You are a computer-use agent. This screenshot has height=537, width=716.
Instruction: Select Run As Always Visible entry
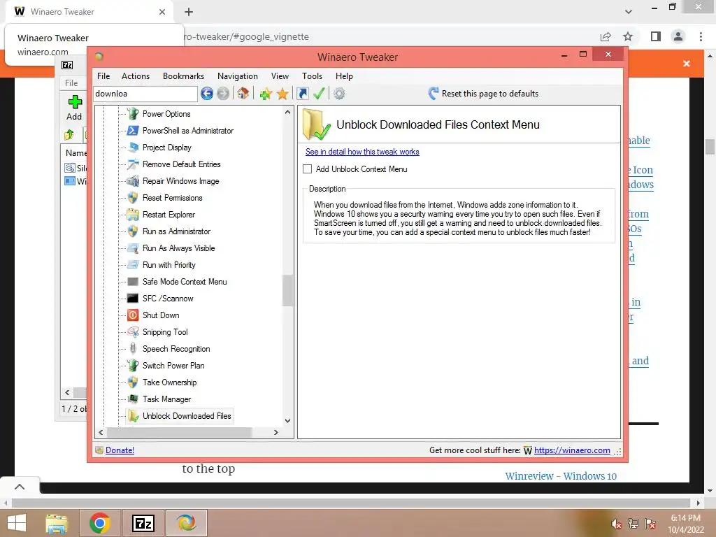[178, 248]
